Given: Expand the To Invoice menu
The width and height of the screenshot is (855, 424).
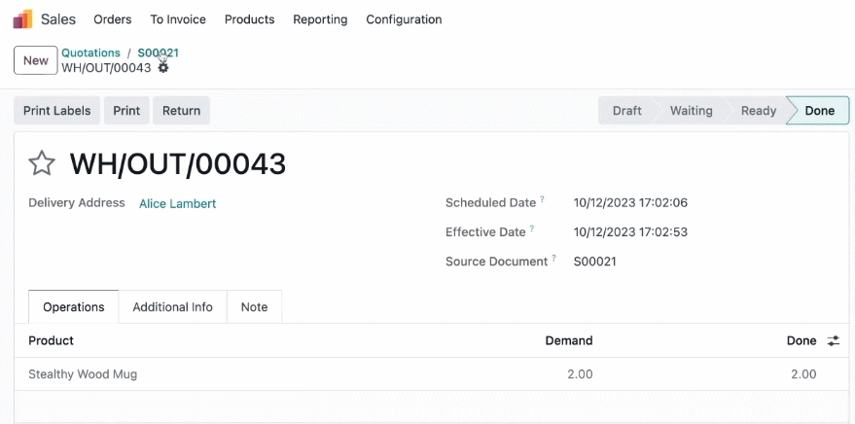Looking at the screenshot, I should [x=178, y=19].
